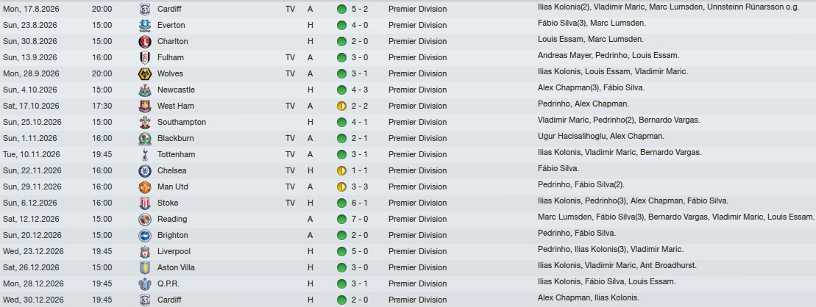
Task: Click the yellow draw indicator for Chelsea match
Action: (x=341, y=170)
